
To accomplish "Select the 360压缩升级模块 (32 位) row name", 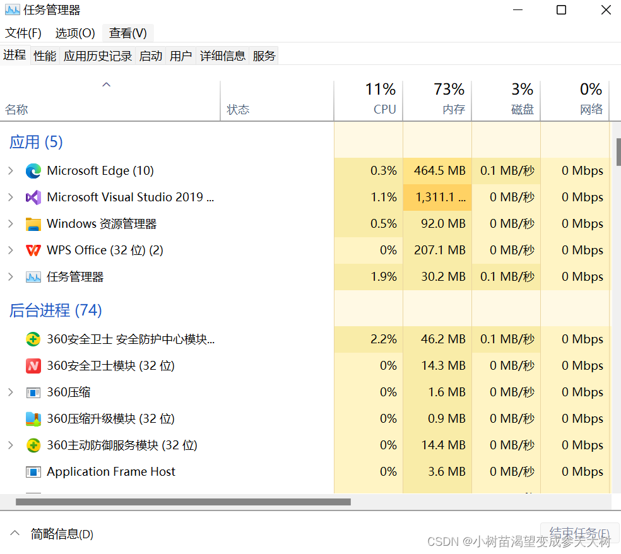I will (x=111, y=418).
